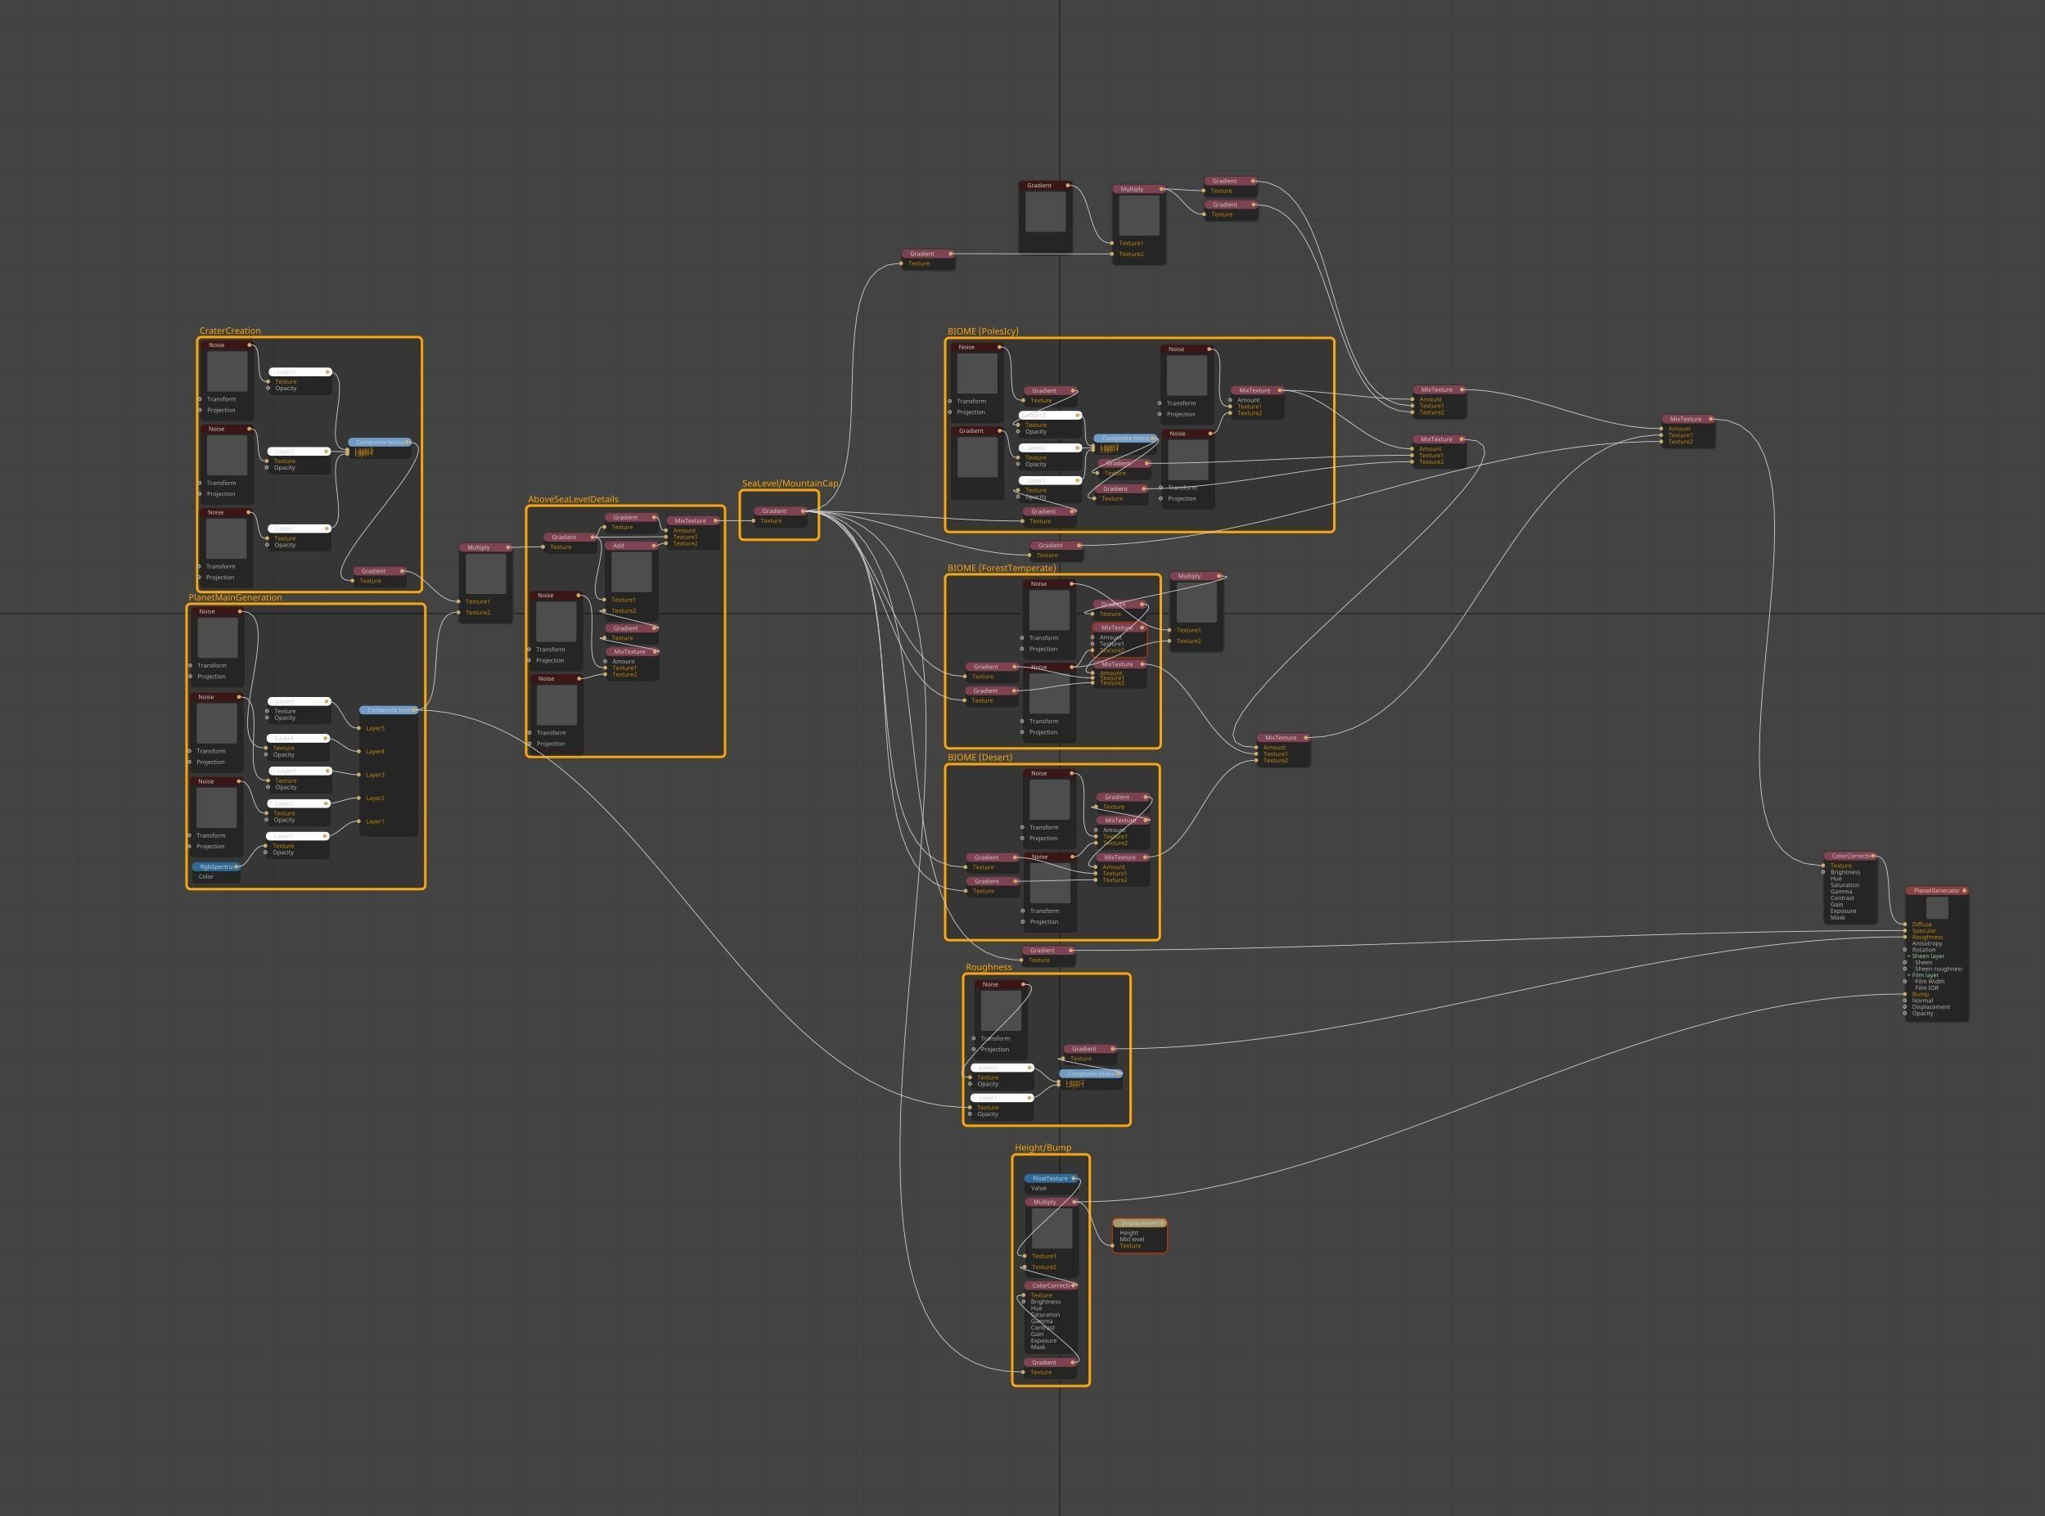Select the Displacement node header
This screenshot has width=2045, height=1516.
pos(1138,1223)
